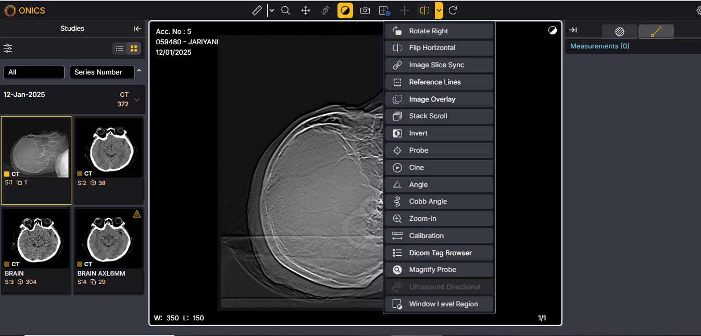
Task: Collapse the Studies panel with arrow icon
Action: [137, 29]
